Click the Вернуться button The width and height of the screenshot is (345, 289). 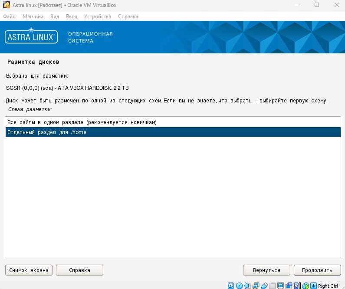266,270
